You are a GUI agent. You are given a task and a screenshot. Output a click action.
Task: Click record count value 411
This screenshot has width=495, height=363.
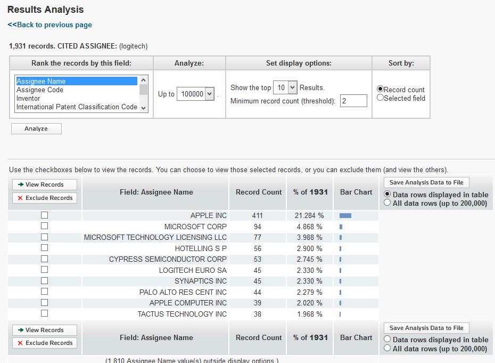click(257, 216)
